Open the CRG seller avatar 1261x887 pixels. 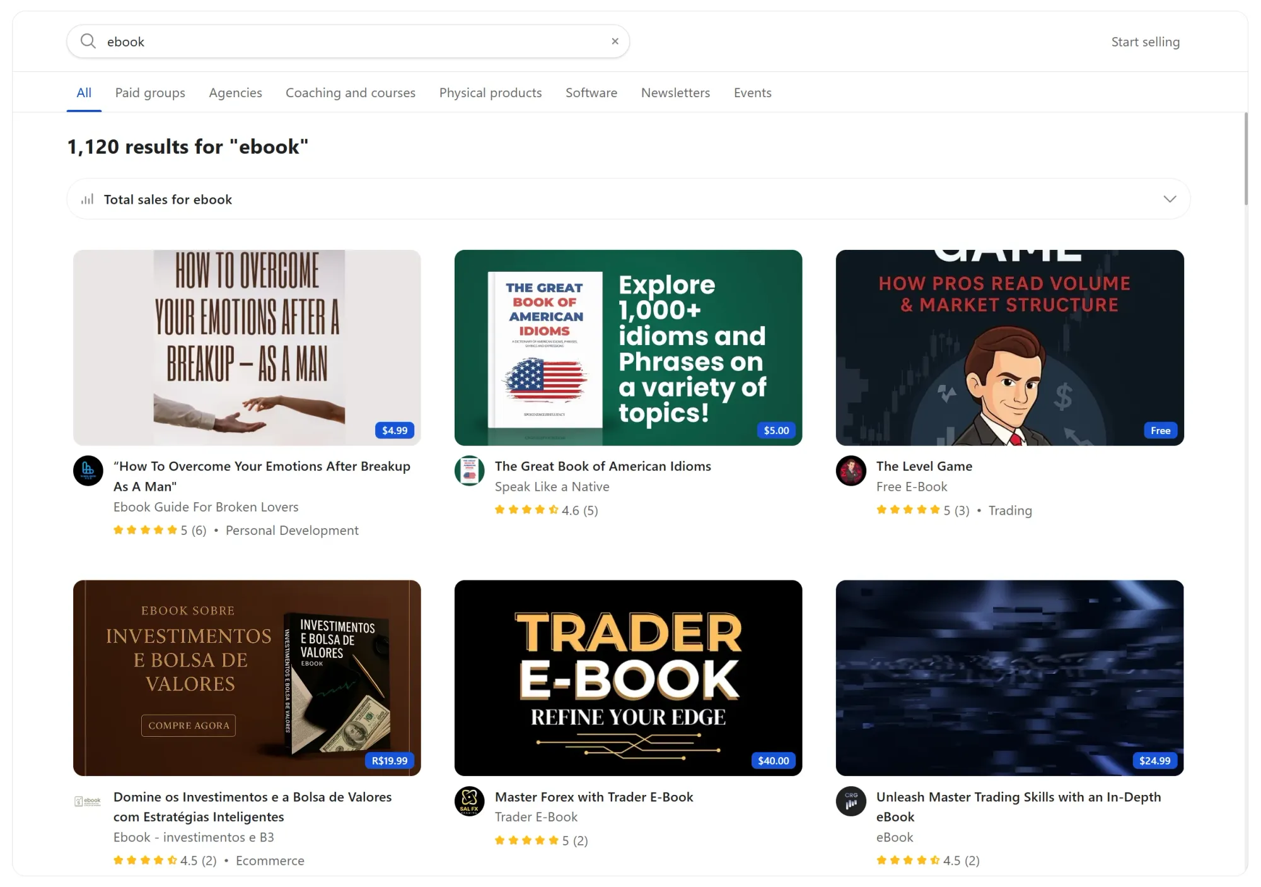coord(851,801)
